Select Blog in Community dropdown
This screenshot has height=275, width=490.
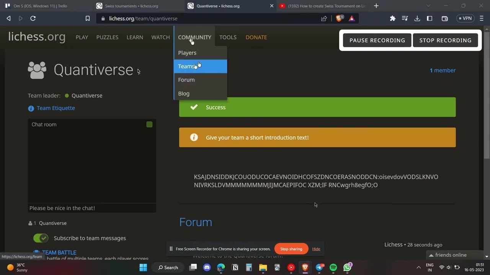(x=201, y=94)
